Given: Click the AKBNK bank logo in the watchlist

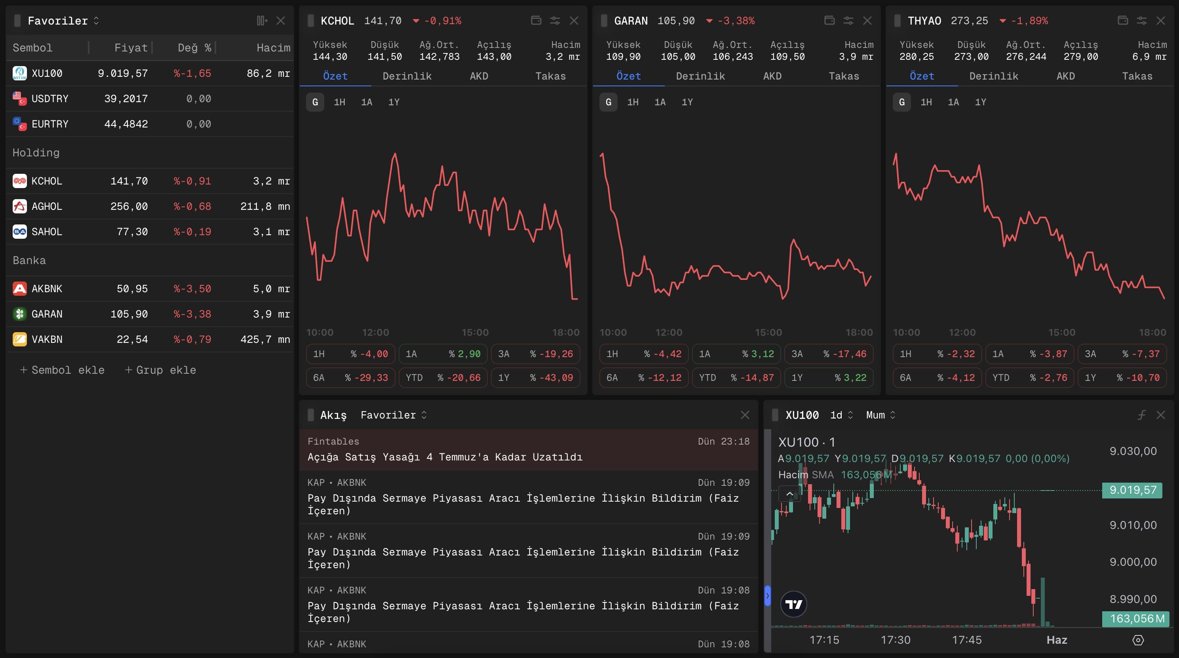Looking at the screenshot, I should pos(19,288).
